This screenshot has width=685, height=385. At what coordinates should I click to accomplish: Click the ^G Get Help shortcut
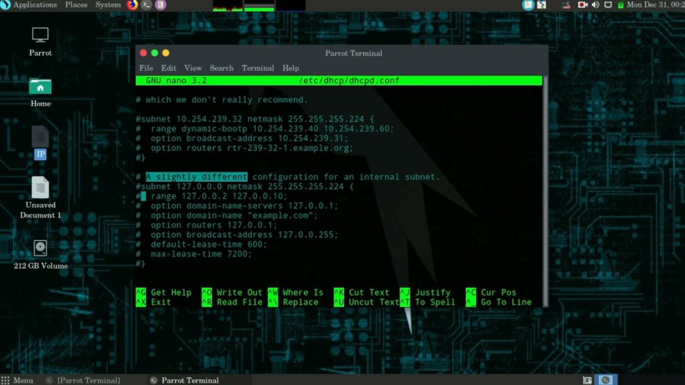pos(163,292)
